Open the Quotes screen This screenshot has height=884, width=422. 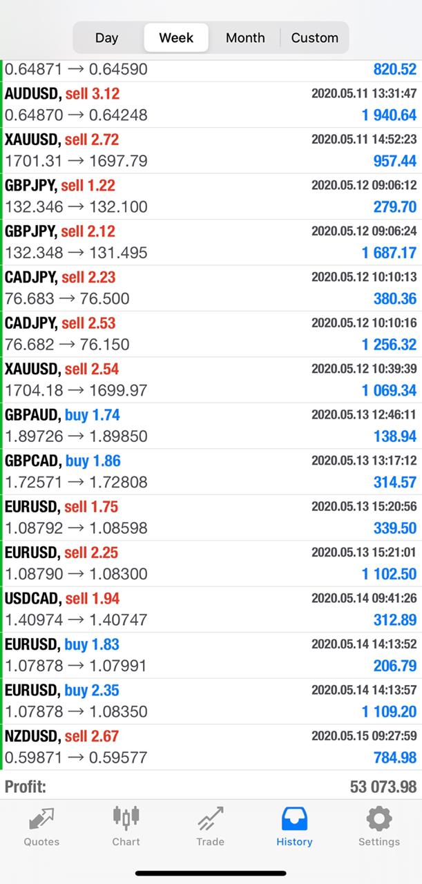(41, 826)
